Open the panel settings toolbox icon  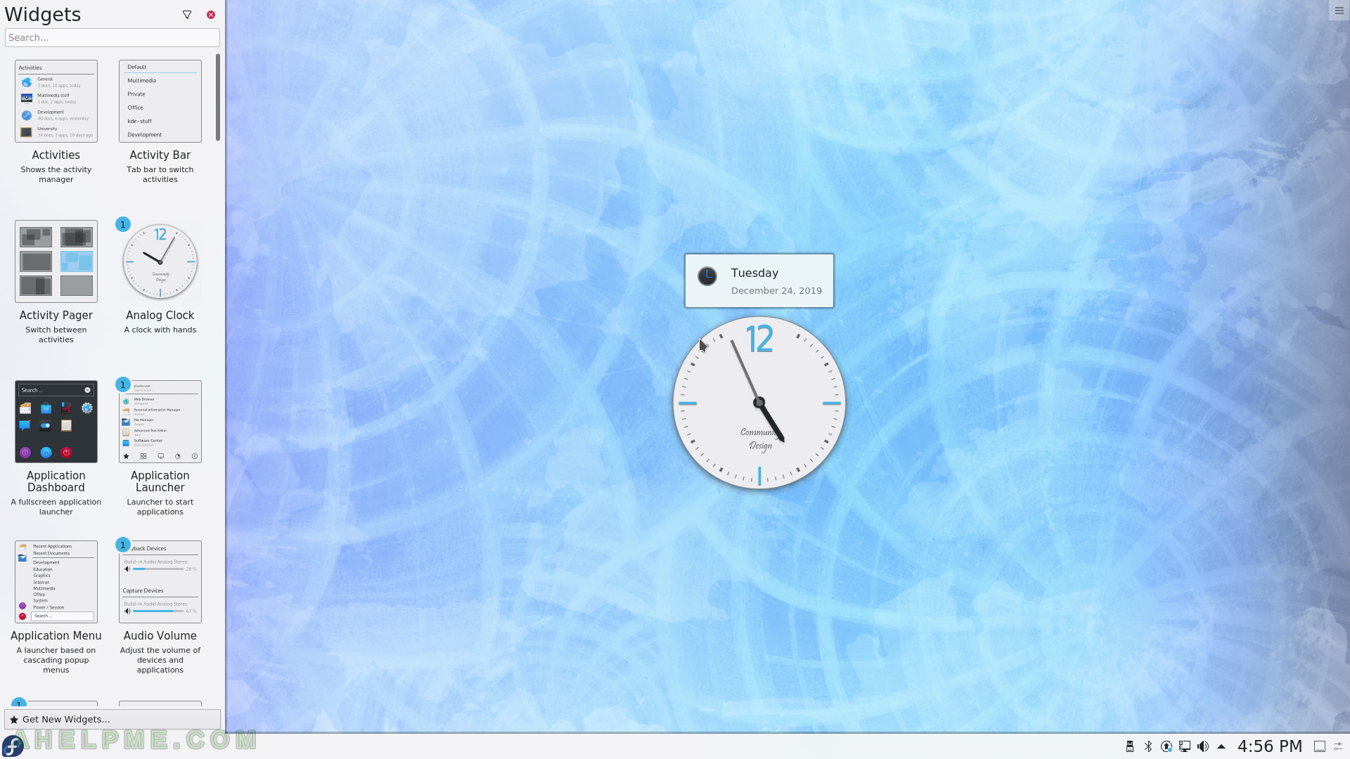tap(1339, 746)
